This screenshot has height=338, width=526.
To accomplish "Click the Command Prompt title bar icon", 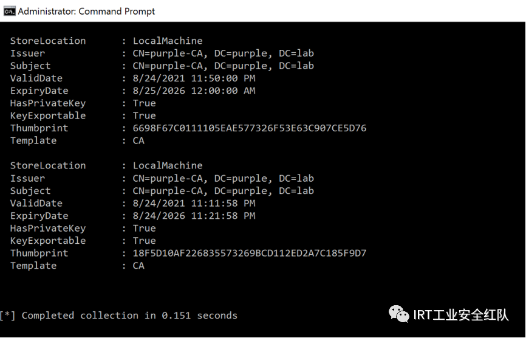I will click(x=9, y=11).
